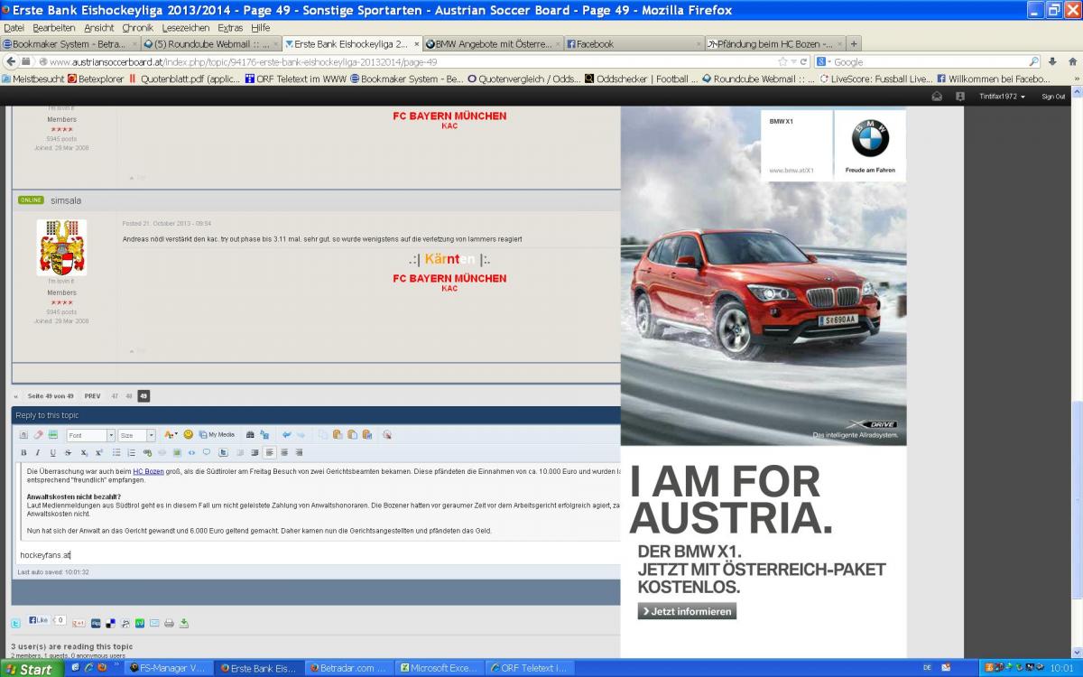Bookmark this page with the star icon
1083x677 pixels.
pyautogui.click(x=782, y=61)
